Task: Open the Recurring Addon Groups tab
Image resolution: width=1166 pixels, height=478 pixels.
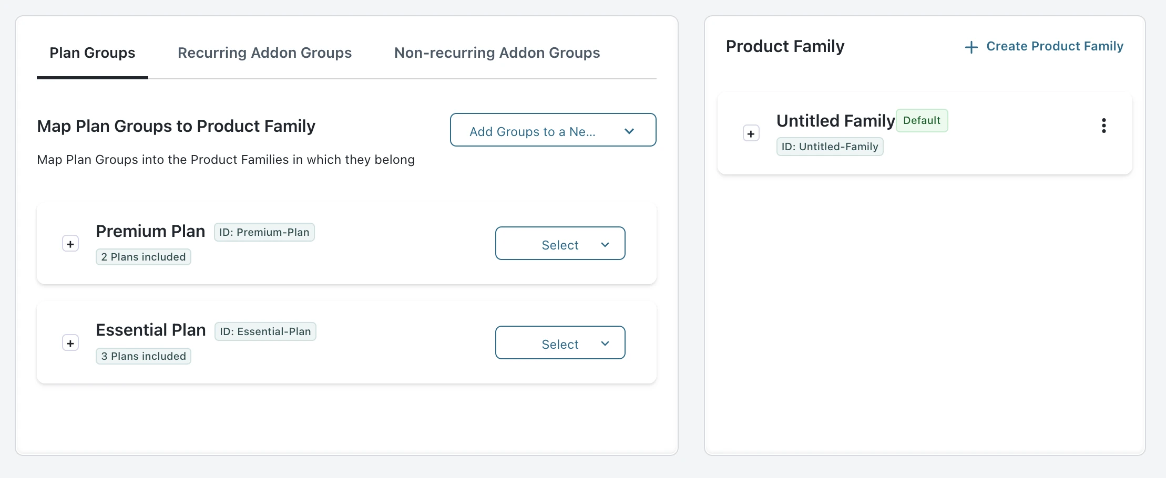Action: click(264, 53)
